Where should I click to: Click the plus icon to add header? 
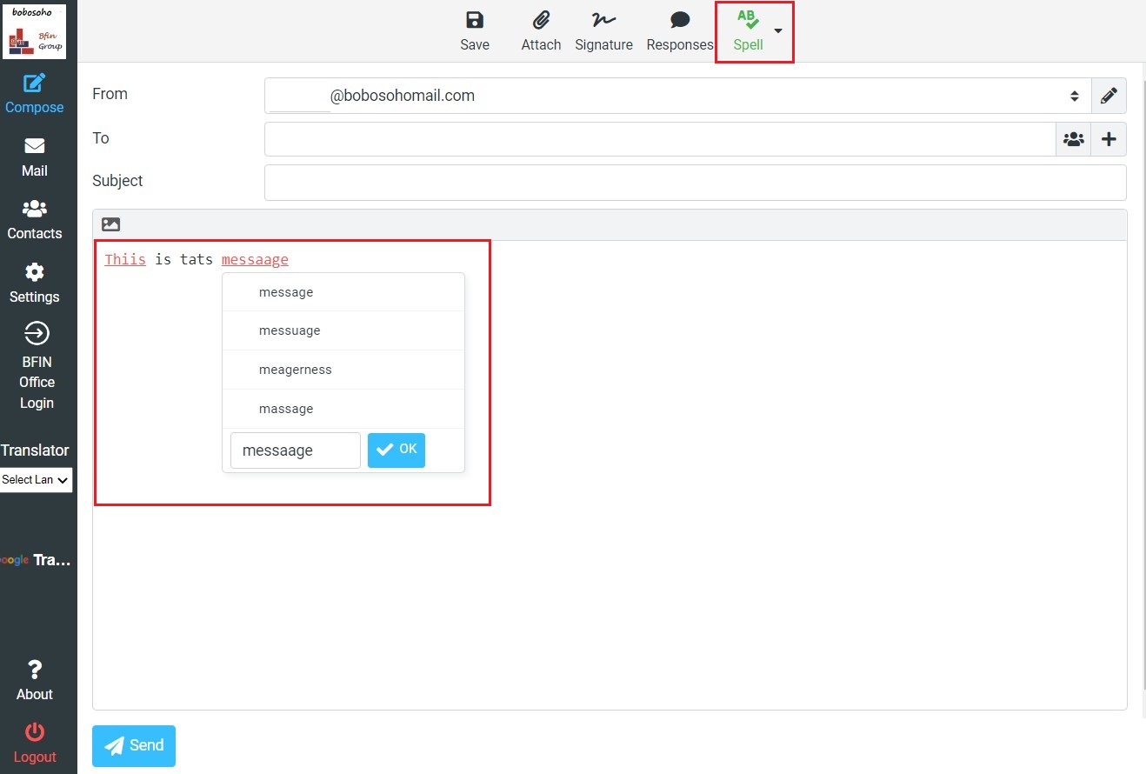point(1109,139)
